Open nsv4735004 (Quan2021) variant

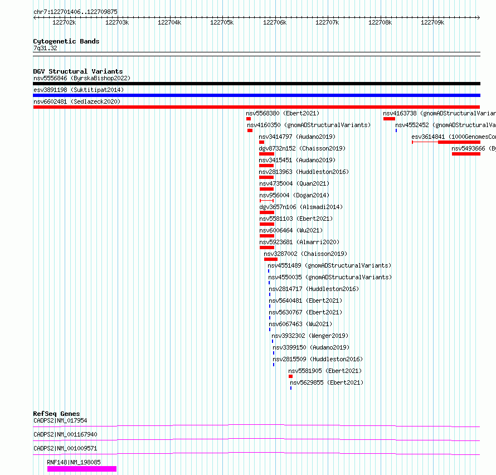click(x=294, y=183)
